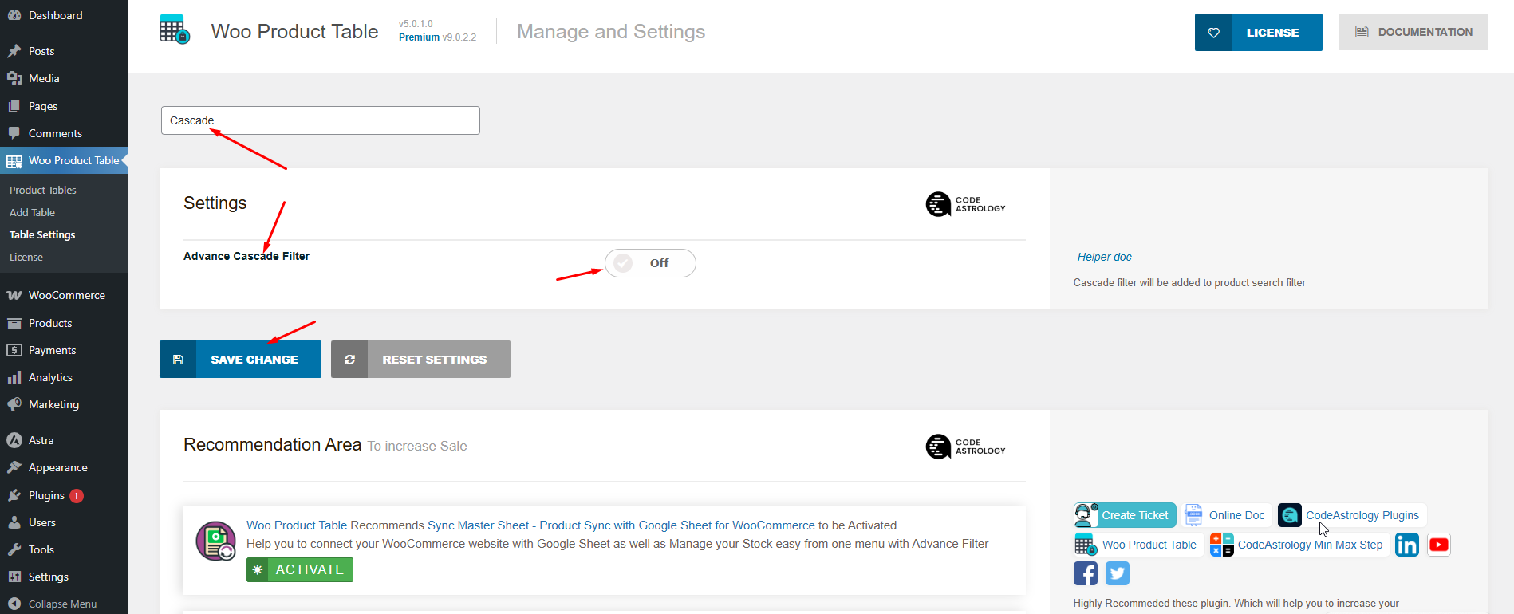This screenshot has height=614, width=1514.
Task: Click the Code Astrology logo in Settings panel
Action: click(x=965, y=204)
